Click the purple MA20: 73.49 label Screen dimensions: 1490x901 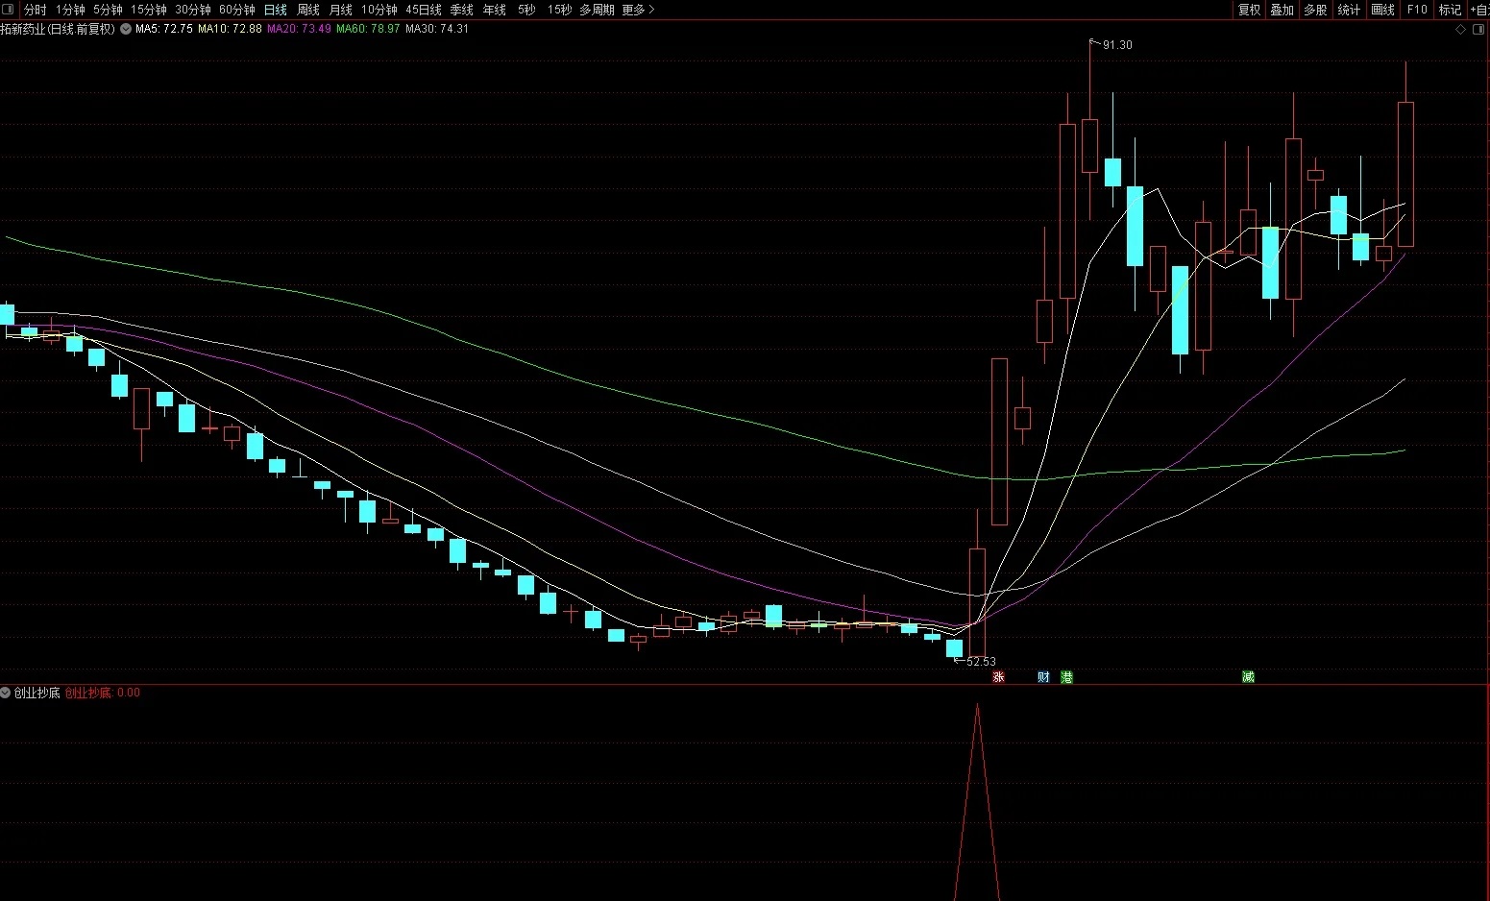(299, 29)
